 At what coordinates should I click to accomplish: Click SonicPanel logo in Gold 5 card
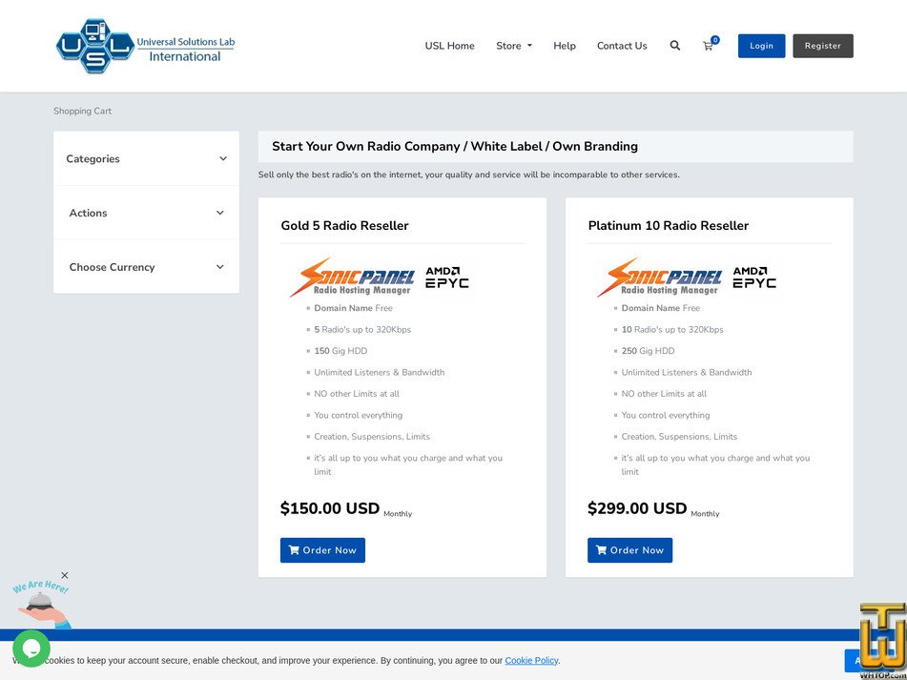[352, 277]
